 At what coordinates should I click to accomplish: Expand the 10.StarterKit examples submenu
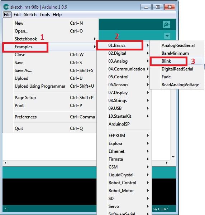click(124, 116)
